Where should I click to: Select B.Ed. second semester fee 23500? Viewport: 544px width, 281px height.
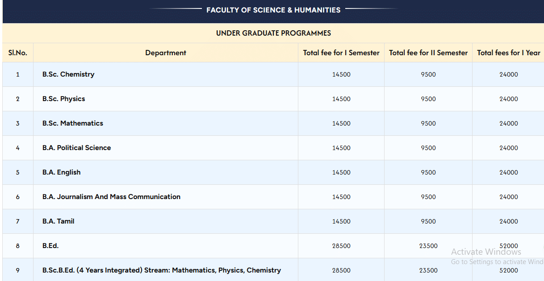pyautogui.click(x=428, y=246)
